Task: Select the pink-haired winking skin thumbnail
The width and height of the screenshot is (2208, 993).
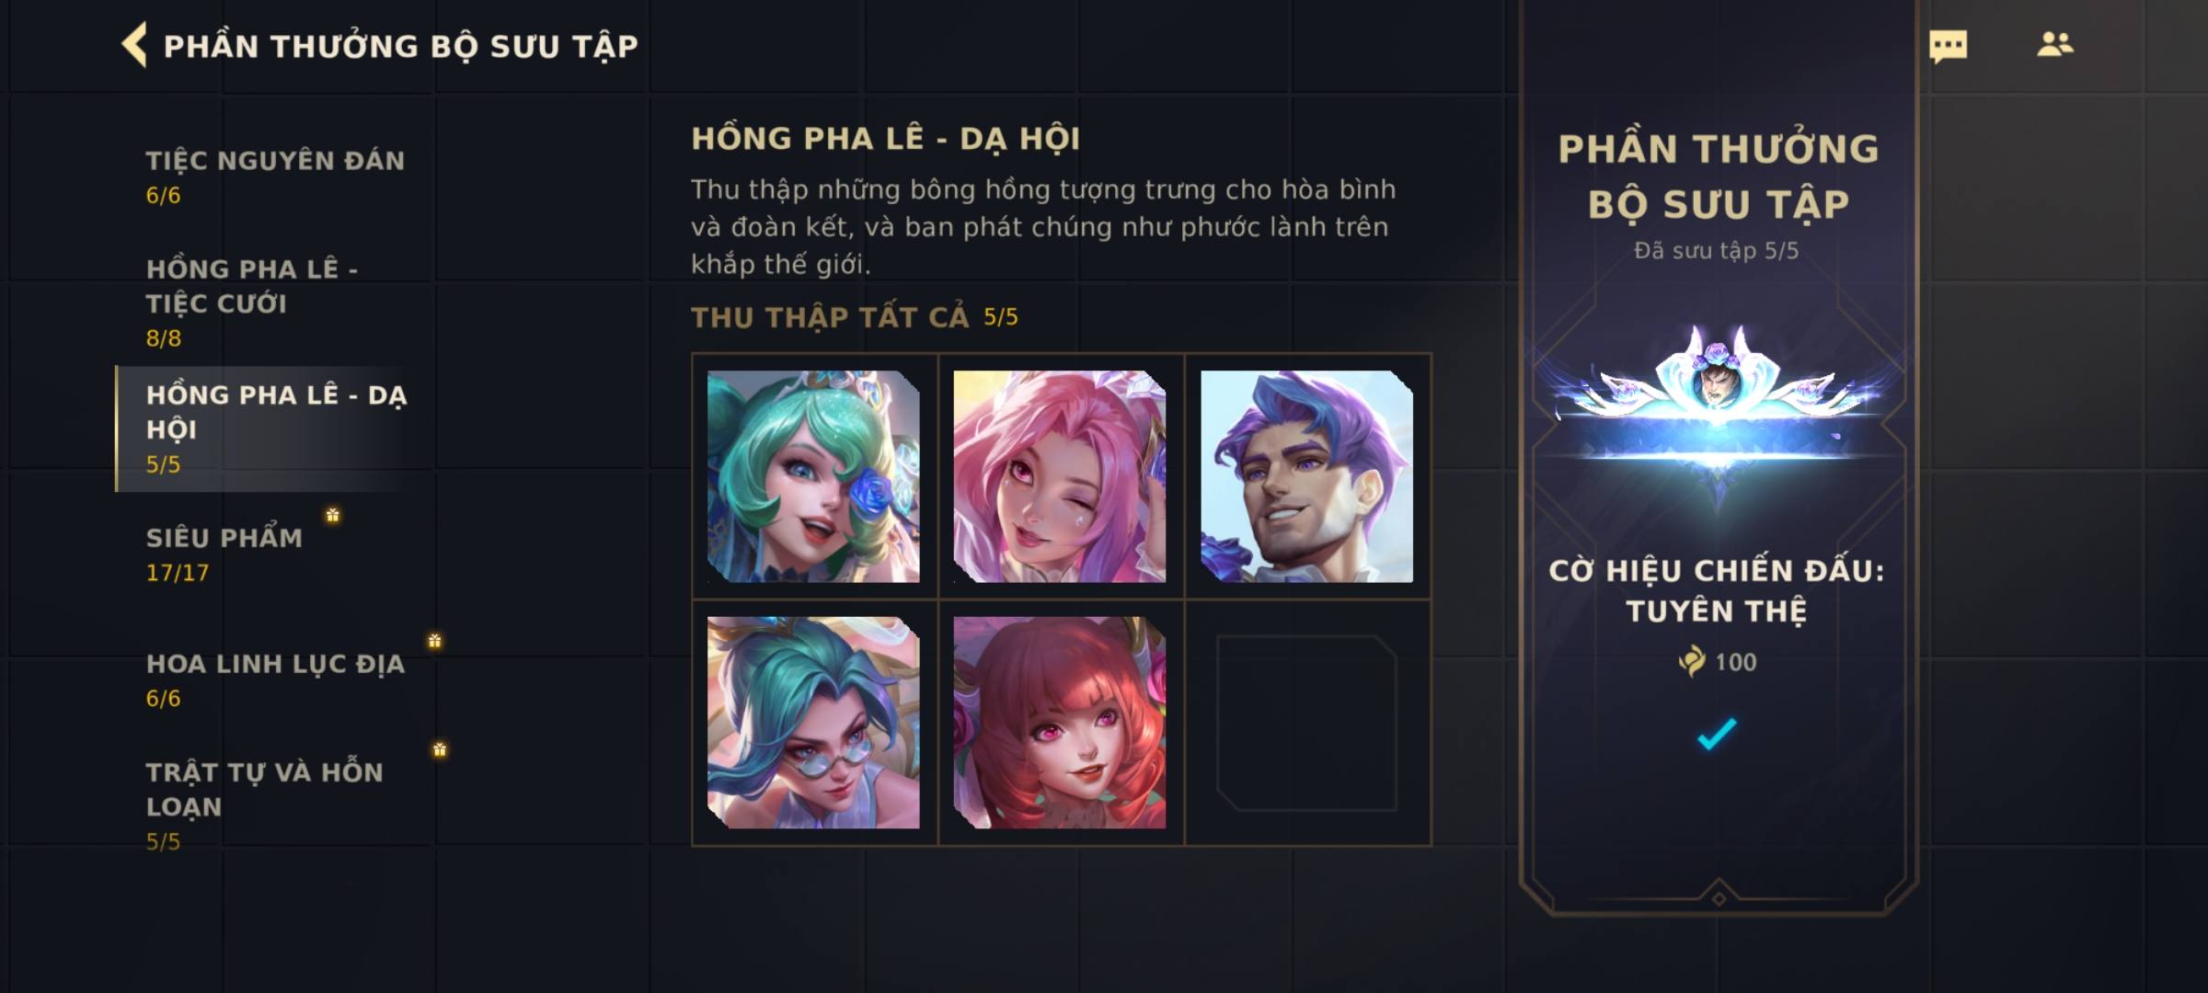Action: (1060, 476)
